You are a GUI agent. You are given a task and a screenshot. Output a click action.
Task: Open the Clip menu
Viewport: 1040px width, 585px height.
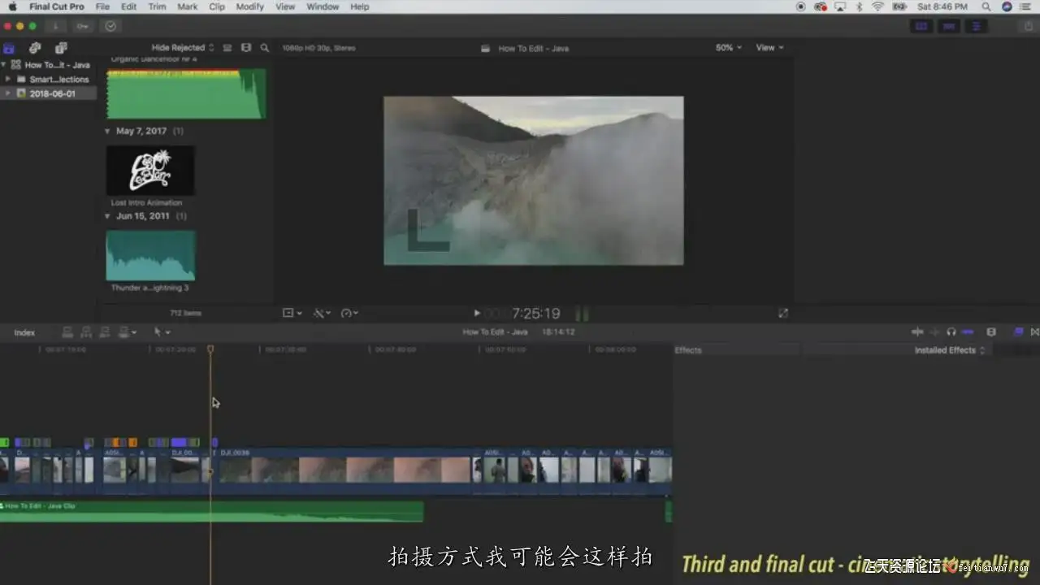pos(217,6)
